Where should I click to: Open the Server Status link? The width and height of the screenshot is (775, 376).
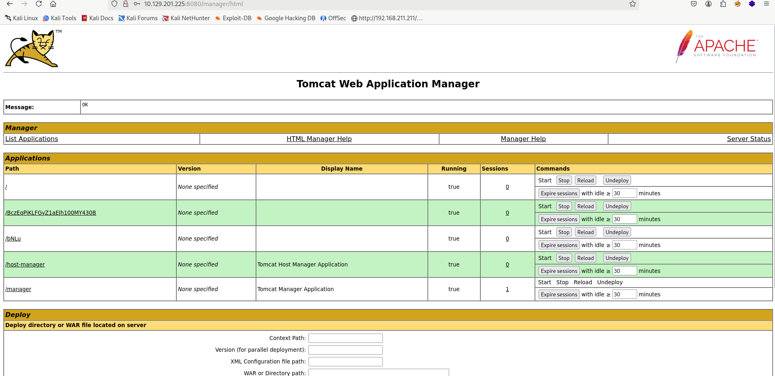749,139
